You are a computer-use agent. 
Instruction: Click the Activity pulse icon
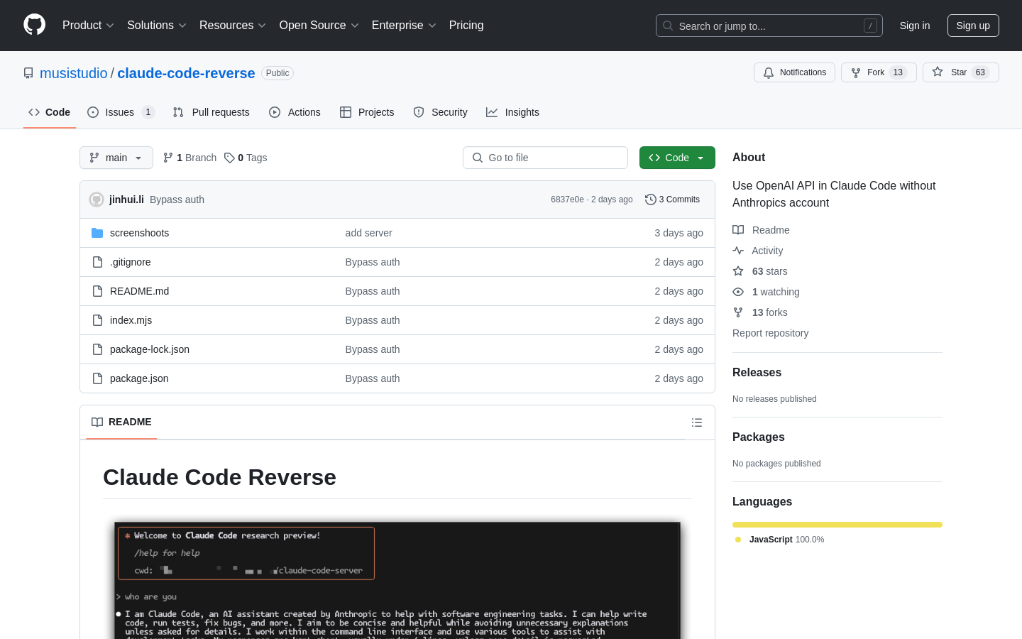pyautogui.click(x=738, y=251)
